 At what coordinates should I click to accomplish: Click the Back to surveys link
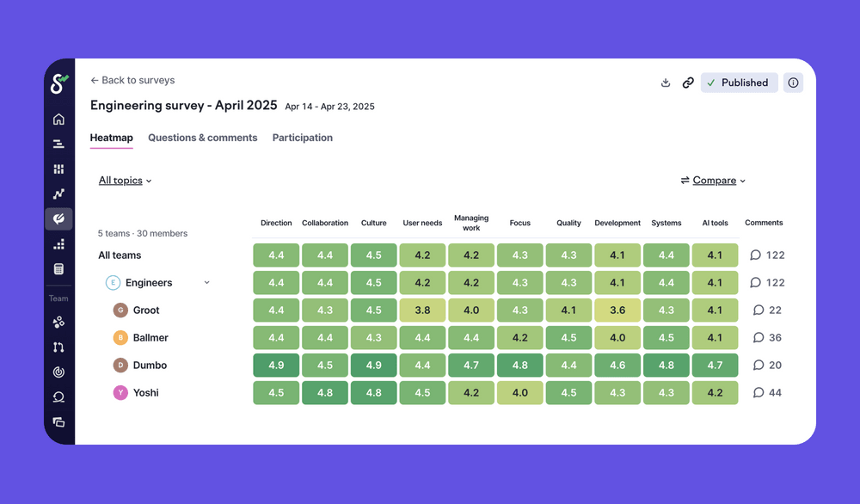132,80
